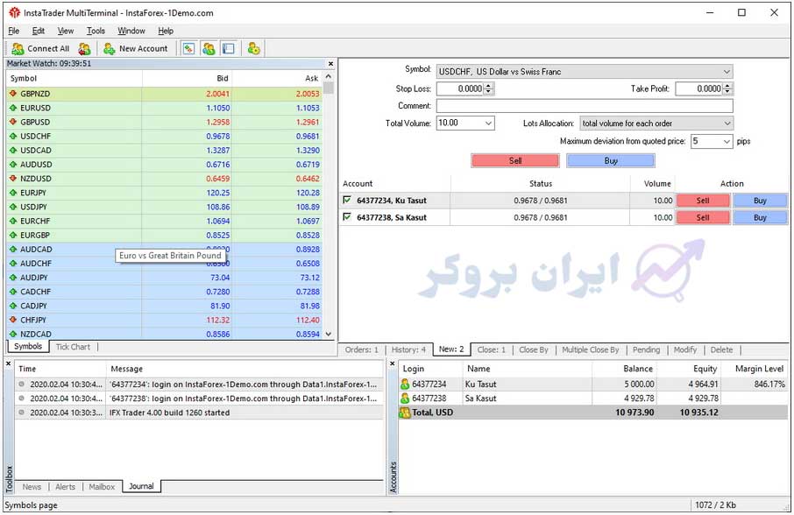Click the USDCAD symbol direction icon
The image size is (794, 515).
point(13,151)
